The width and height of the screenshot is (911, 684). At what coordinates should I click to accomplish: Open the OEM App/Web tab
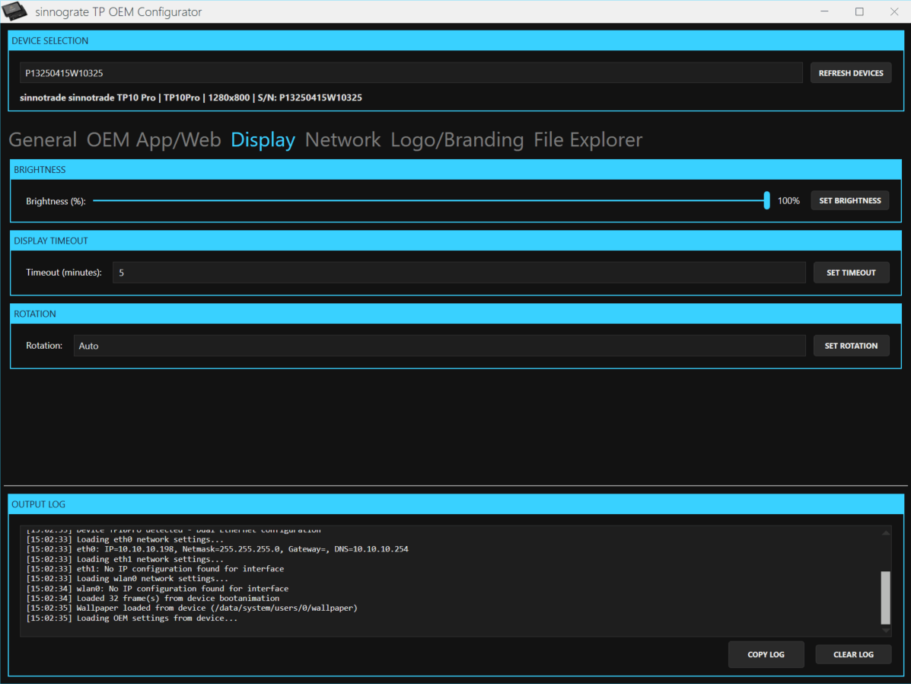tap(153, 139)
